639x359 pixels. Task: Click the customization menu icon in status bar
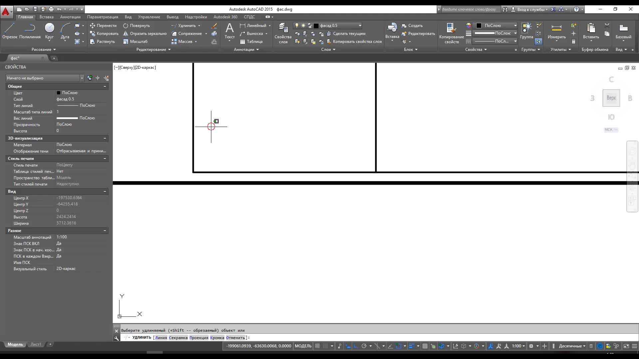634,346
